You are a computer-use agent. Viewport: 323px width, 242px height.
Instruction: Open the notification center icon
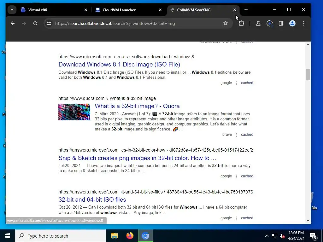click(313, 236)
